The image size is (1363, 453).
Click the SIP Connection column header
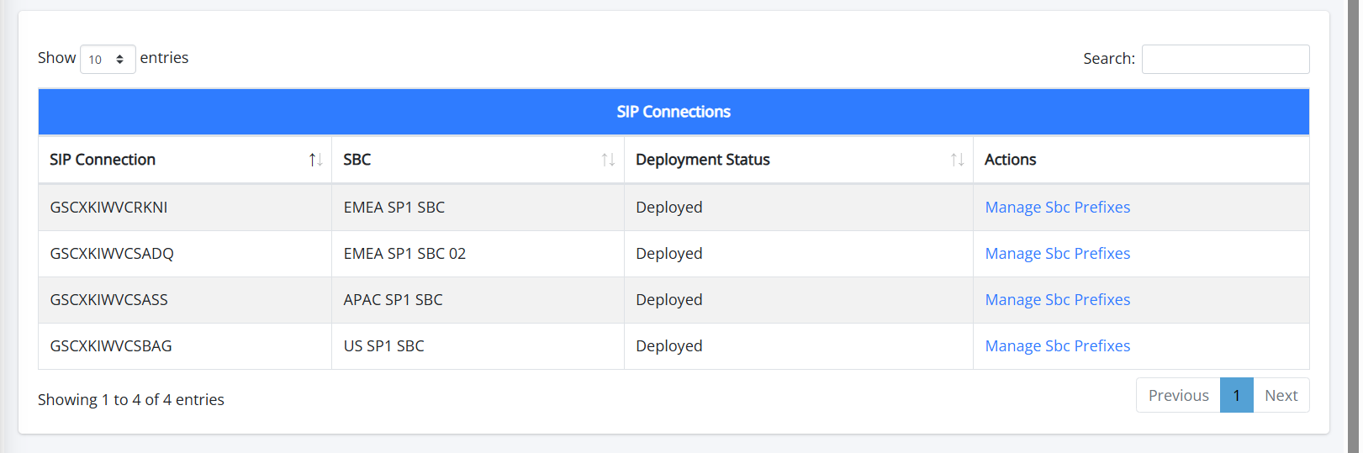[103, 160]
